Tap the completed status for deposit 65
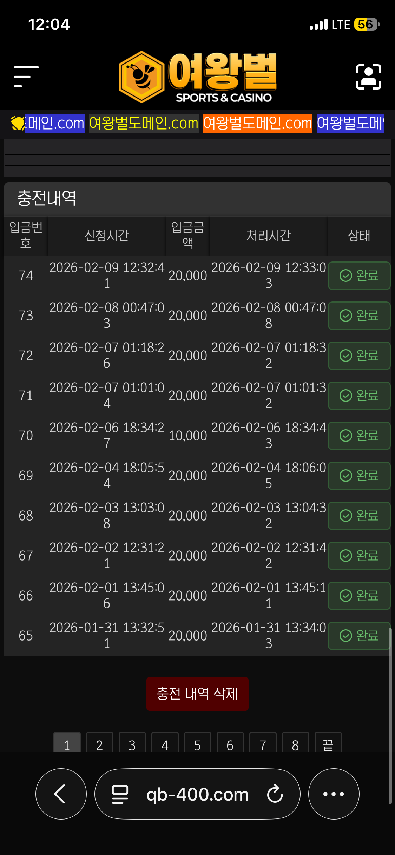Viewport: 395px width, 855px height. click(x=359, y=636)
